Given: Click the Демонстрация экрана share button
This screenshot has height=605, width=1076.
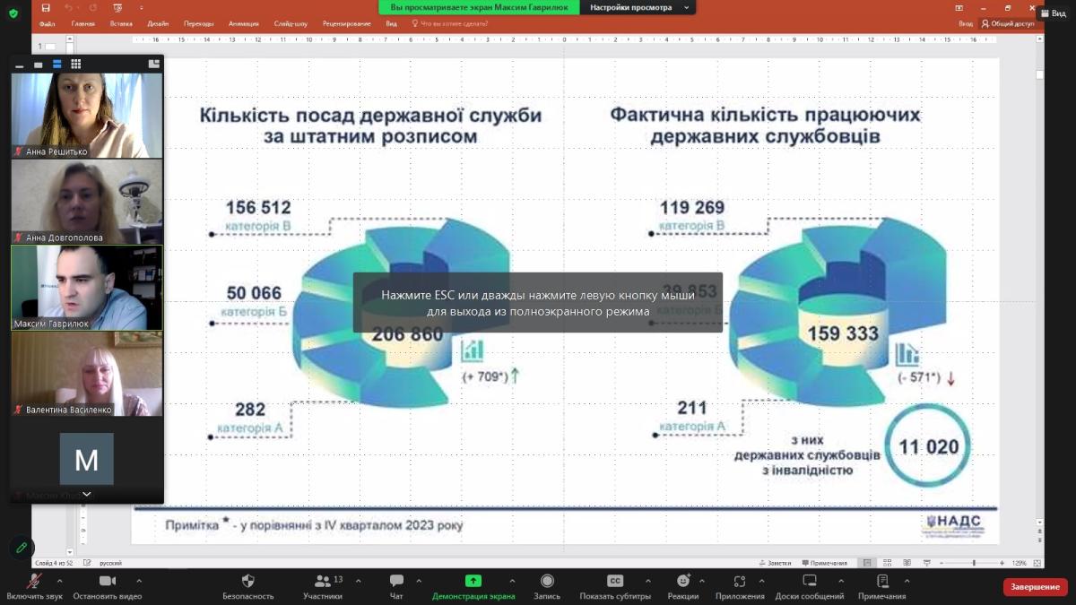Looking at the screenshot, I should tap(473, 586).
